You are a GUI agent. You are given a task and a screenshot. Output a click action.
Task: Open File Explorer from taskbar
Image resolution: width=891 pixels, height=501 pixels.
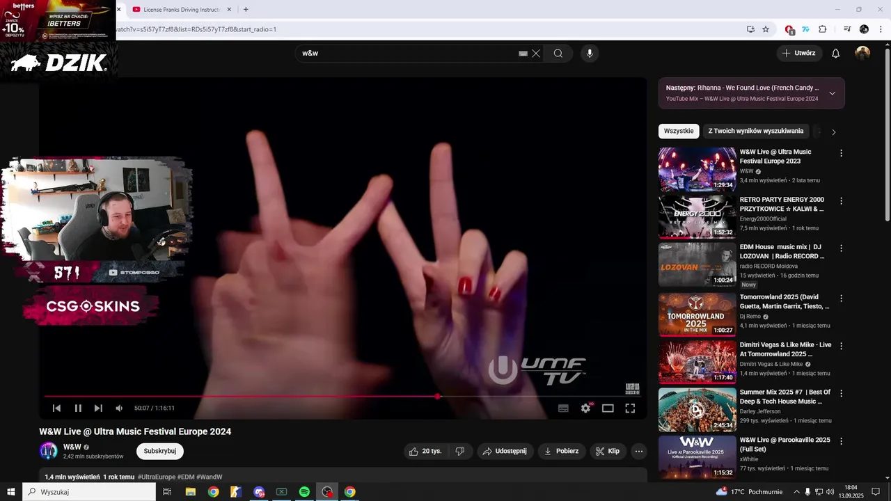(x=190, y=492)
